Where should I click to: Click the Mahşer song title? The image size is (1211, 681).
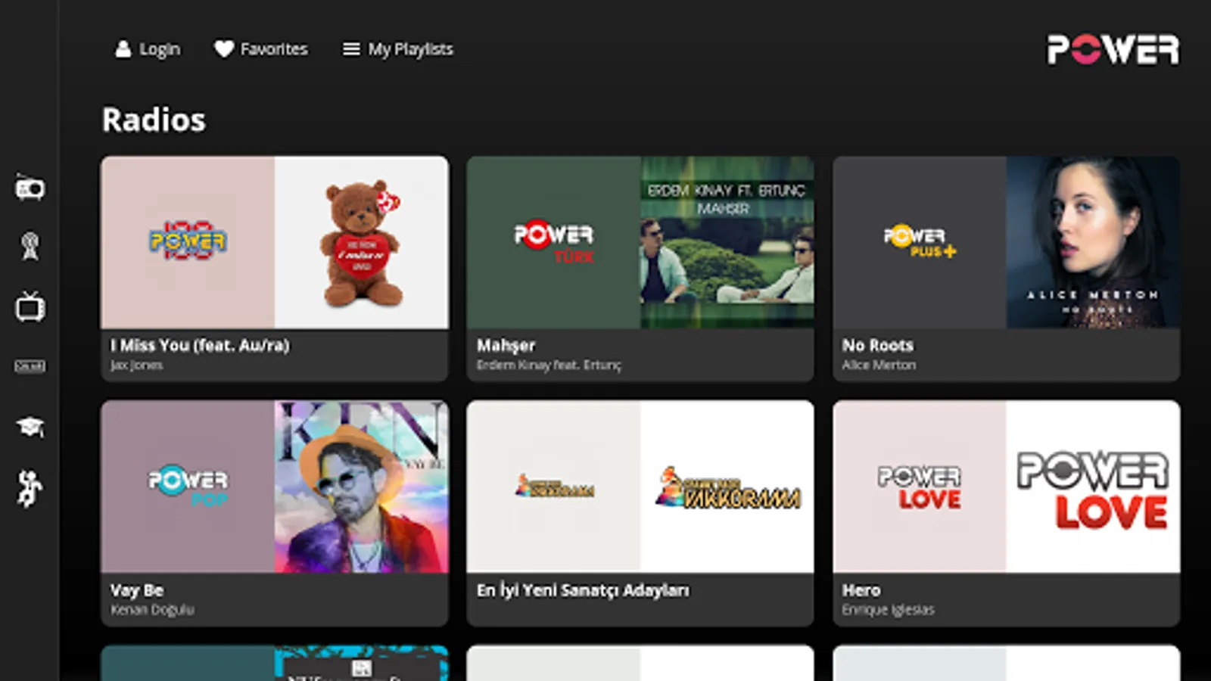(x=506, y=346)
